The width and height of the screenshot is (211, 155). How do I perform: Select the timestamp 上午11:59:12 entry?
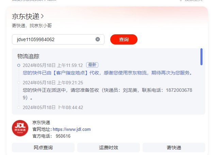pos(53,65)
